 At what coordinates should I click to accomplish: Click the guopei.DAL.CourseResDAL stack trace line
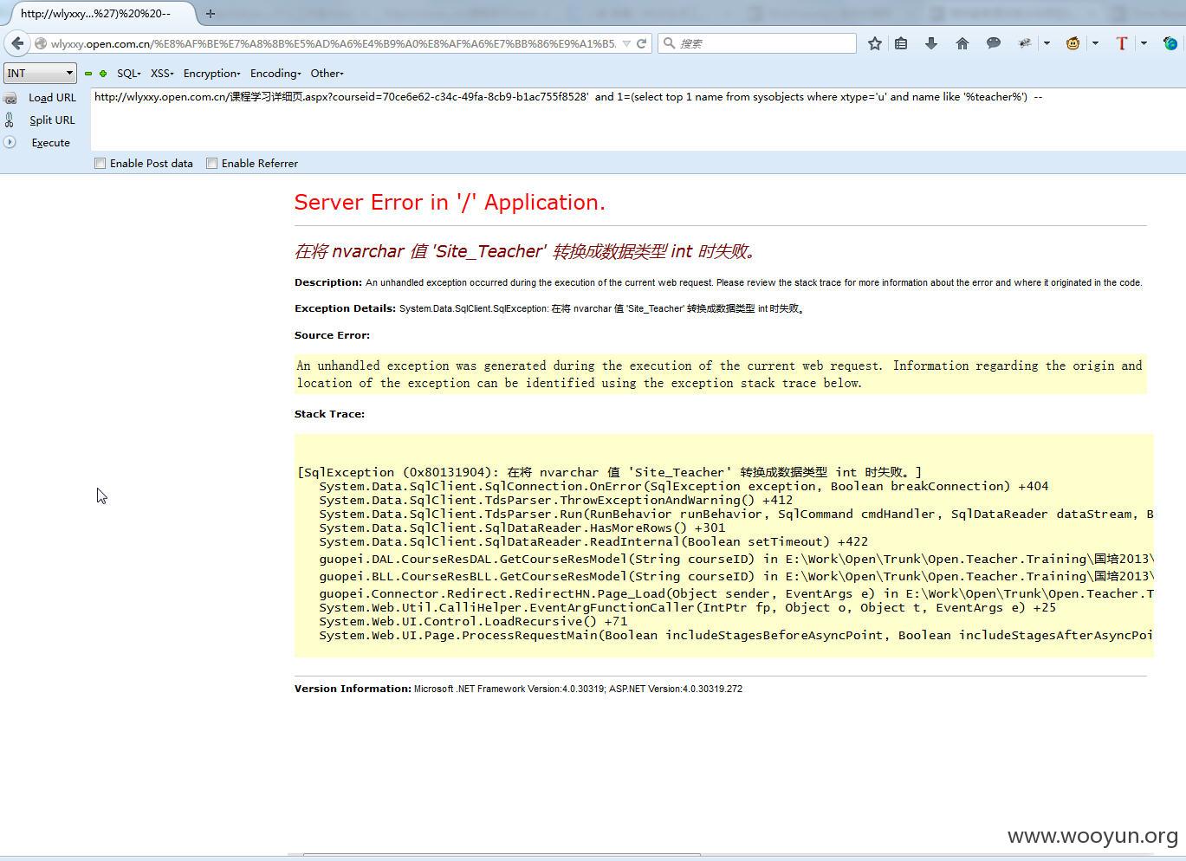pos(736,559)
